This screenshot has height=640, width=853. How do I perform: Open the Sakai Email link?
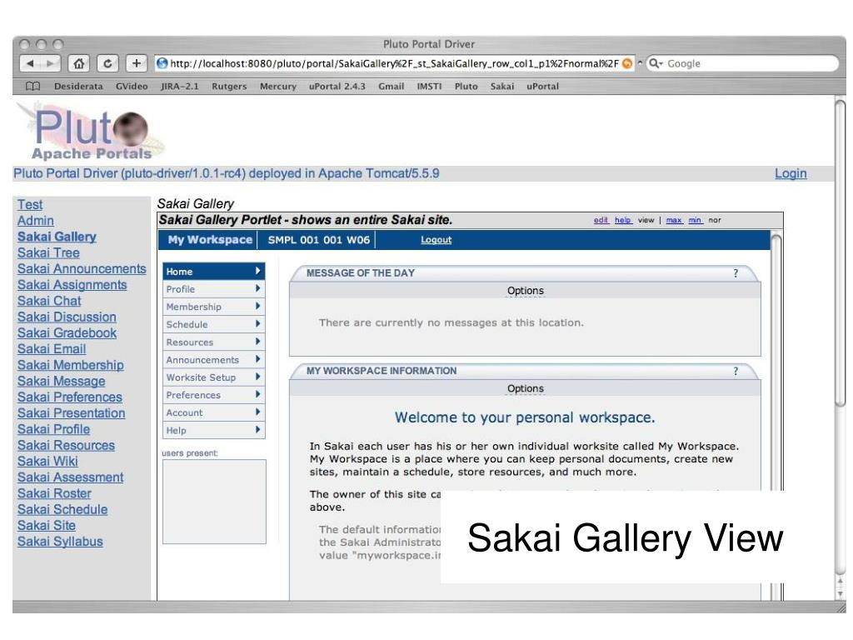coord(52,349)
